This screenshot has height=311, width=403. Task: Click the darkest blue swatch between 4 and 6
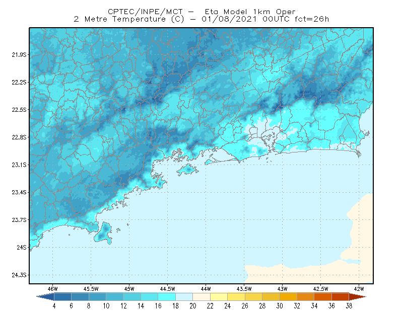[x=62, y=297]
